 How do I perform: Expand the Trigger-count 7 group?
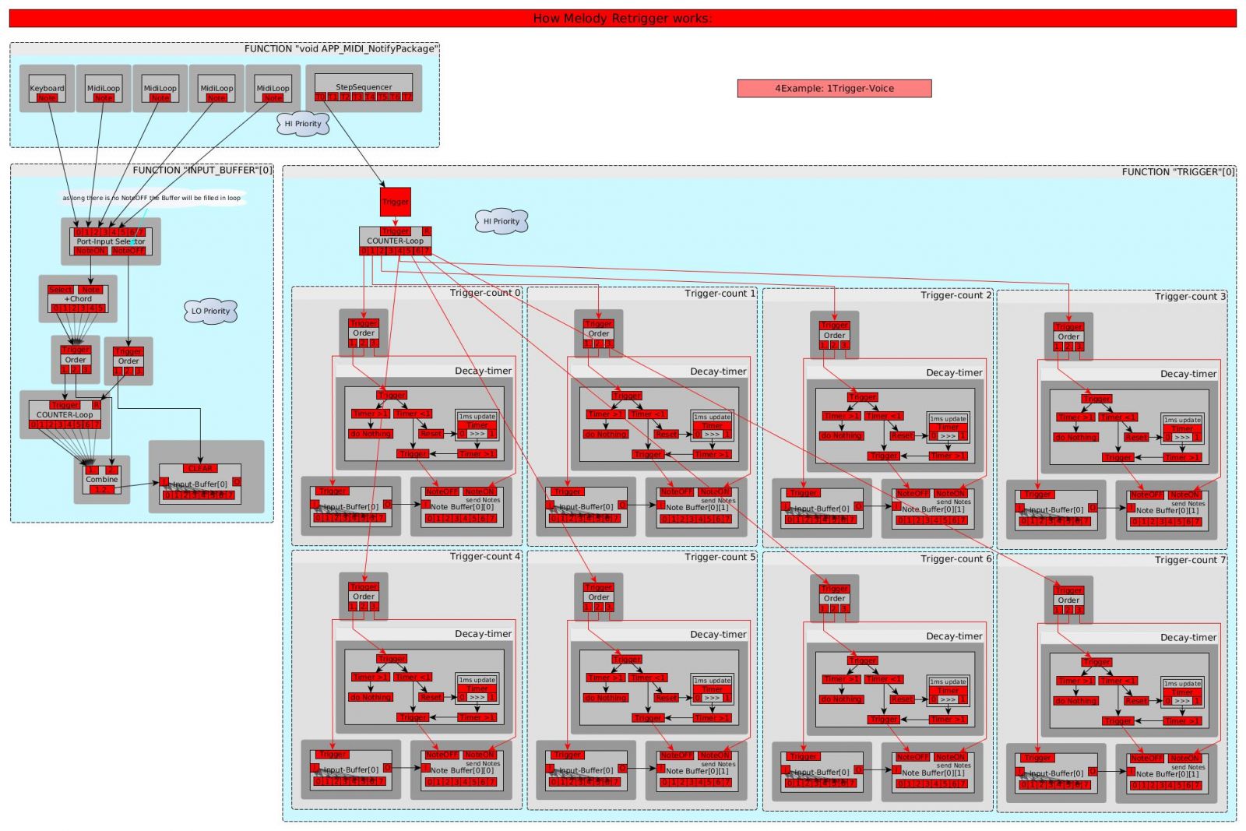[x=1190, y=560]
